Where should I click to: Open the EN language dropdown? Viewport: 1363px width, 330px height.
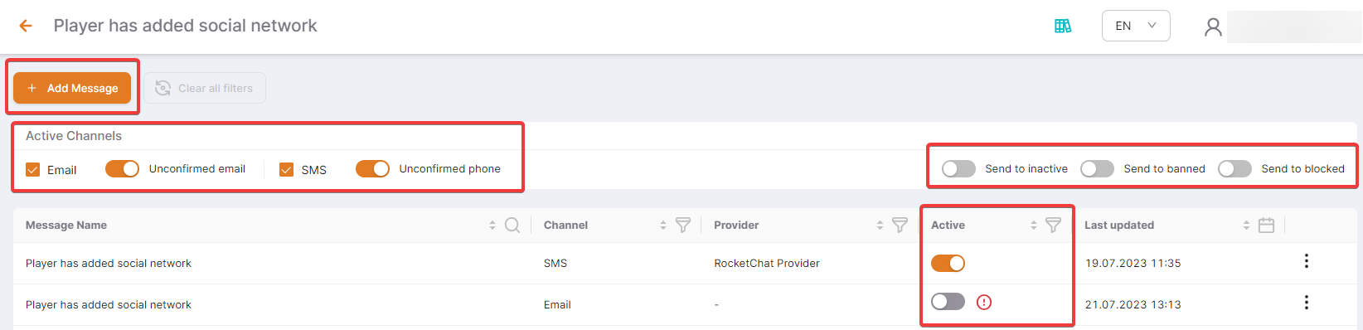(x=1136, y=26)
